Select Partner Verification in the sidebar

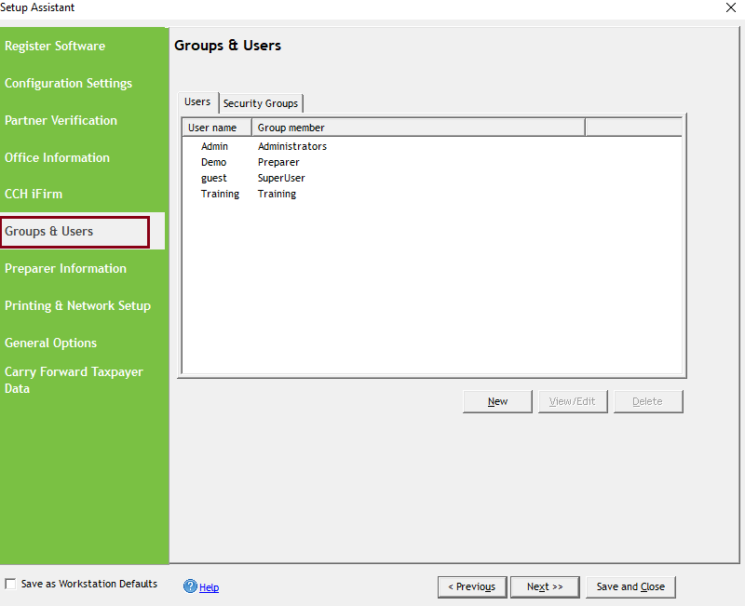coord(61,120)
